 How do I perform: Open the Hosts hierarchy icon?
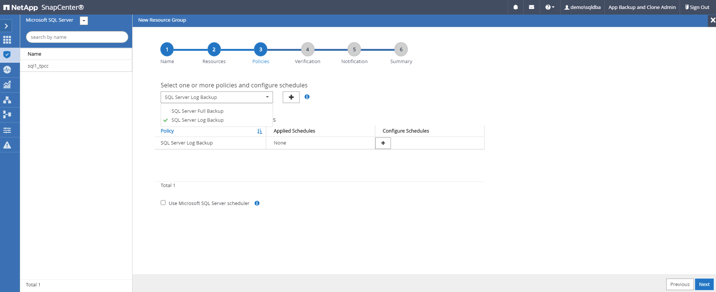pos(7,100)
